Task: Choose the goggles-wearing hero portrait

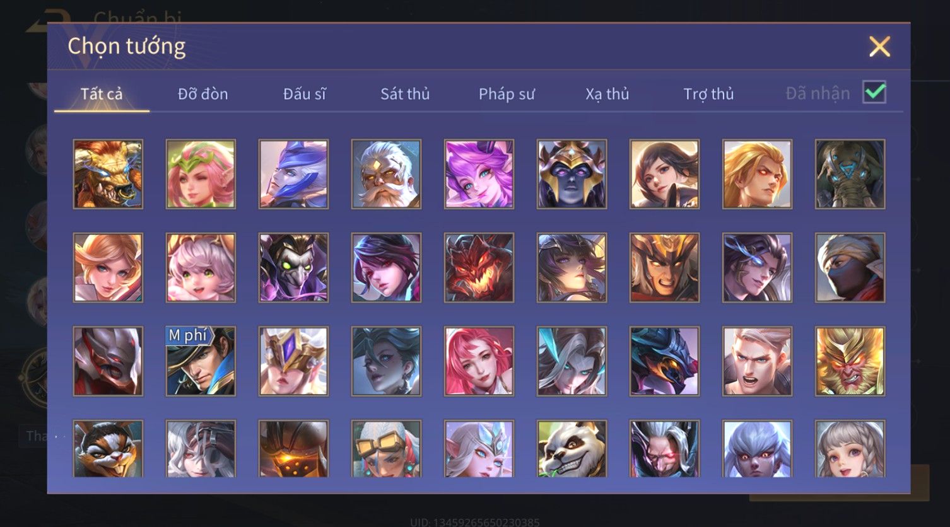Action: [x=386, y=448]
